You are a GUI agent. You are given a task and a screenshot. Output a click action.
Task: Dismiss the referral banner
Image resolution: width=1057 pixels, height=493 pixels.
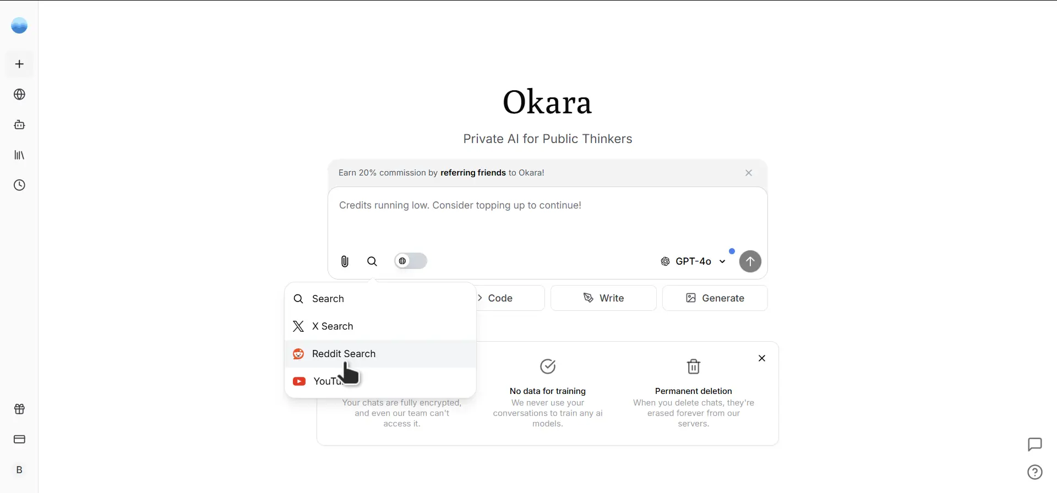click(x=749, y=173)
